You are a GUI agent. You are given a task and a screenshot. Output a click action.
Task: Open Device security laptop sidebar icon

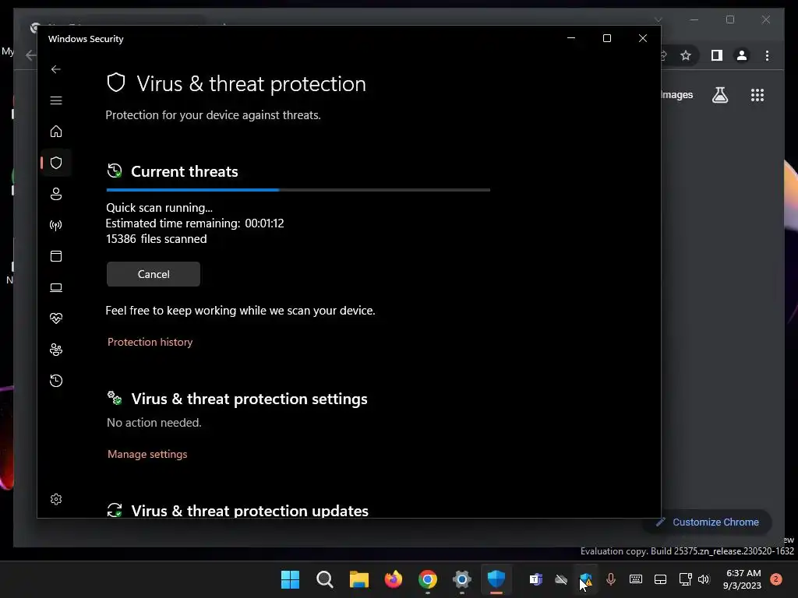coord(56,287)
